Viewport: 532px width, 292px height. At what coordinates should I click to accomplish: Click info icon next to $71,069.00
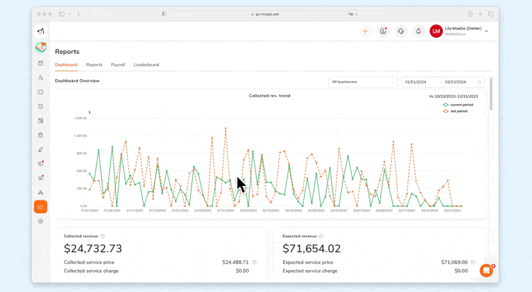tap(473, 262)
